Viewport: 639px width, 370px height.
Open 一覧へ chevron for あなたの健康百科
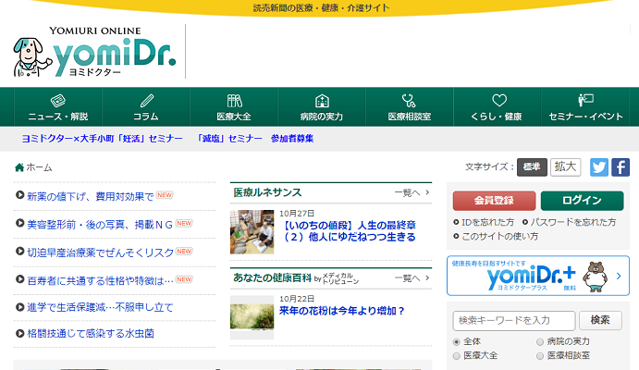pyautogui.click(x=427, y=277)
